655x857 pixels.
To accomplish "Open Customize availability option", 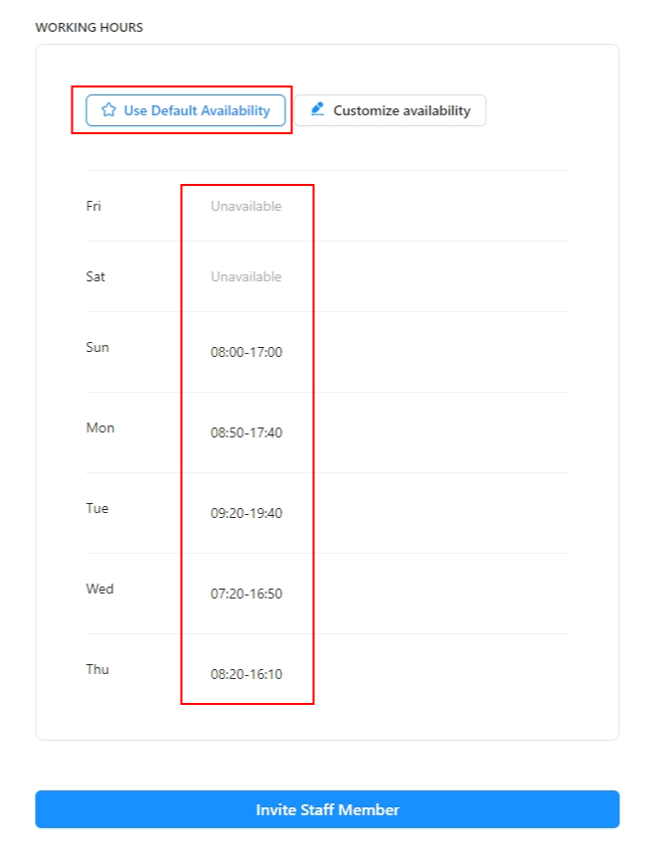I will 390,110.
